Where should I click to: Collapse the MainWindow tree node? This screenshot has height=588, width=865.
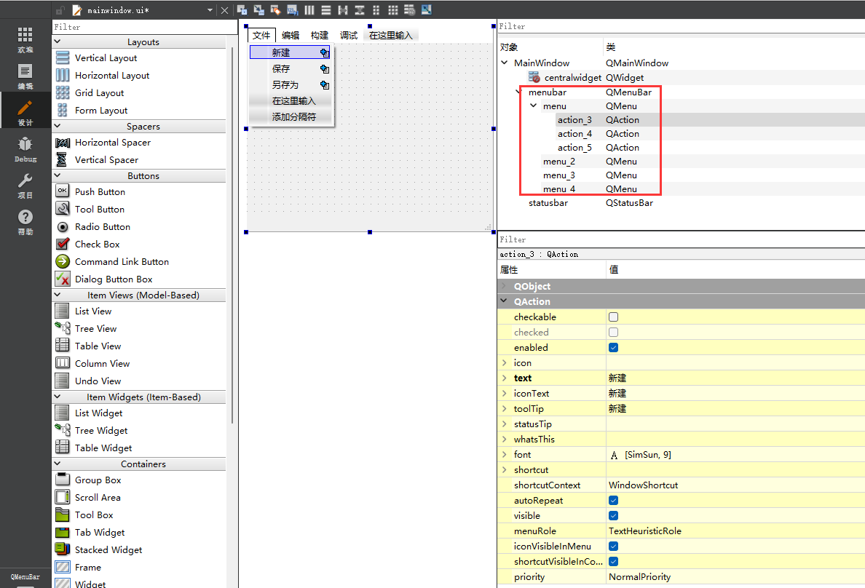[x=504, y=63]
